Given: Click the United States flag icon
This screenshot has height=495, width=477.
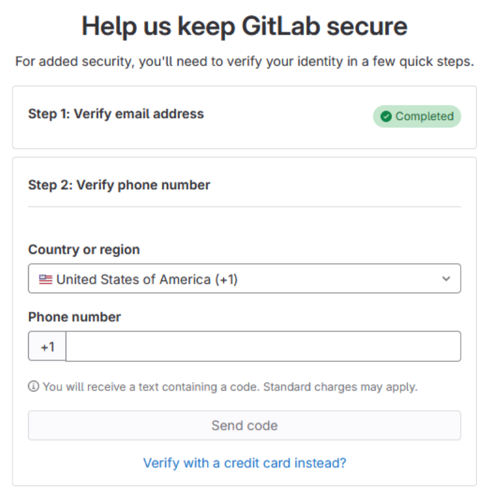Looking at the screenshot, I should tap(46, 279).
